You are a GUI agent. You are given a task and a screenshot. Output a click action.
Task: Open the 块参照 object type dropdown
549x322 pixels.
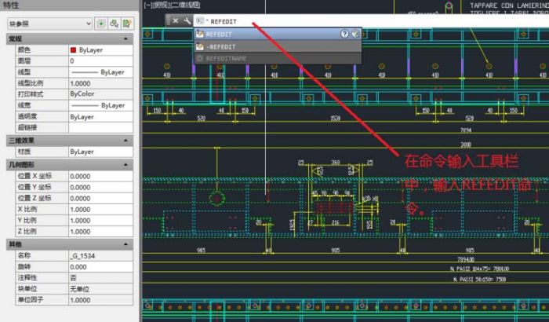[49, 24]
